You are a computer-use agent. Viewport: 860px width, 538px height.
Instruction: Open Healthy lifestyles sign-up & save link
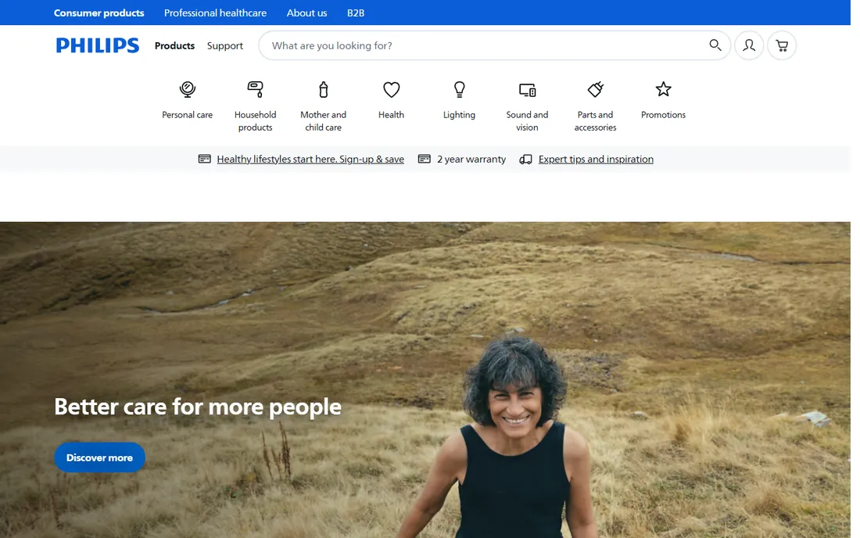310,159
